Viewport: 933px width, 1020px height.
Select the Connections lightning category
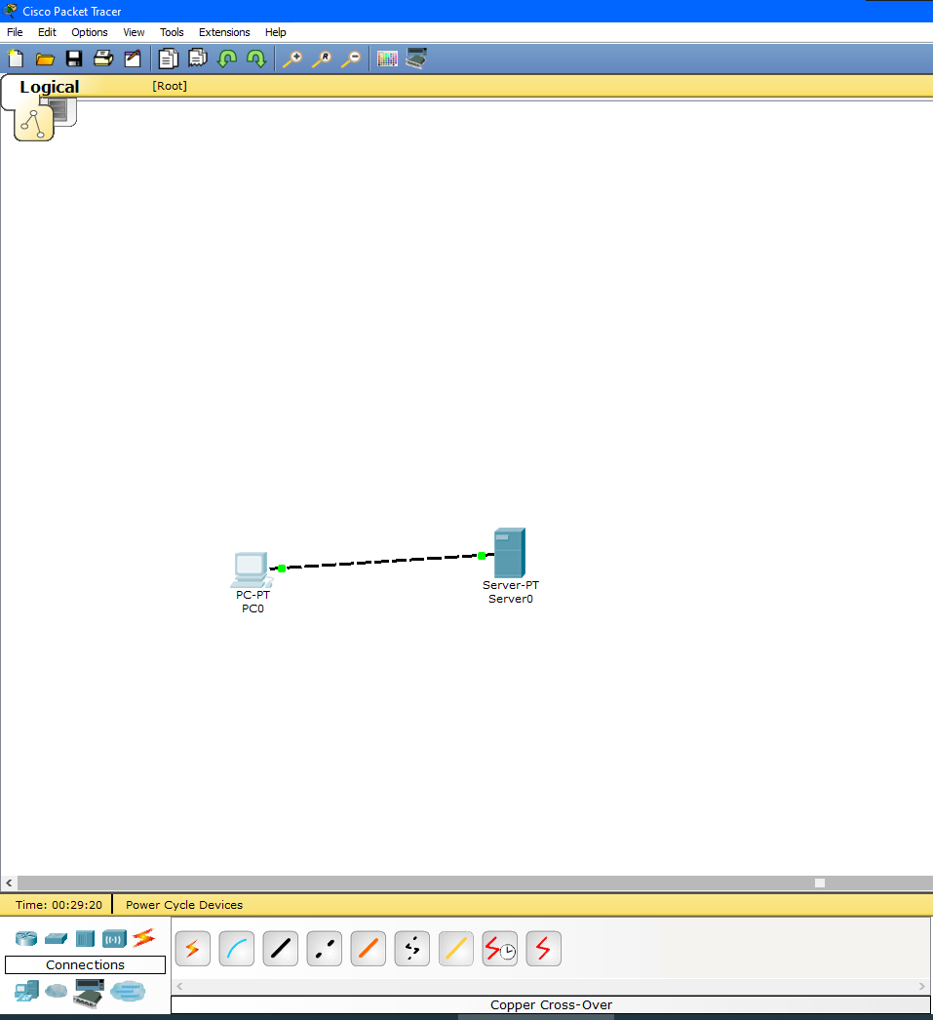[x=143, y=937]
